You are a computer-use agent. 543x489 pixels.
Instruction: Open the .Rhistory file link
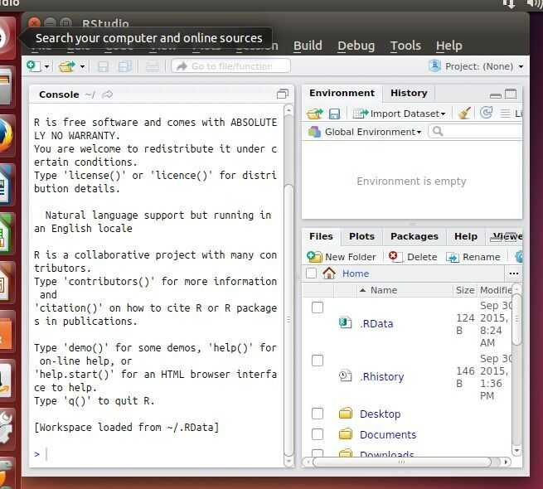click(x=381, y=377)
